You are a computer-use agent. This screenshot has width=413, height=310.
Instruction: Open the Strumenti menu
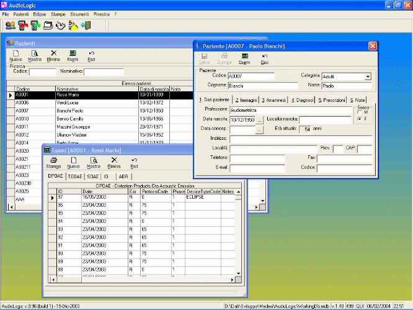79,14
